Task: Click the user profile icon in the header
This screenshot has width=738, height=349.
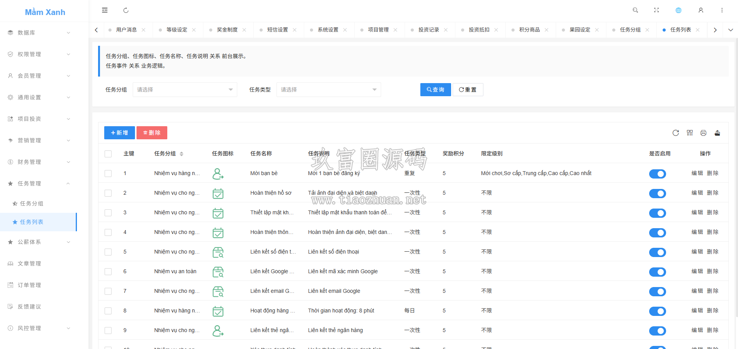Action: click(x=701, y=10)
